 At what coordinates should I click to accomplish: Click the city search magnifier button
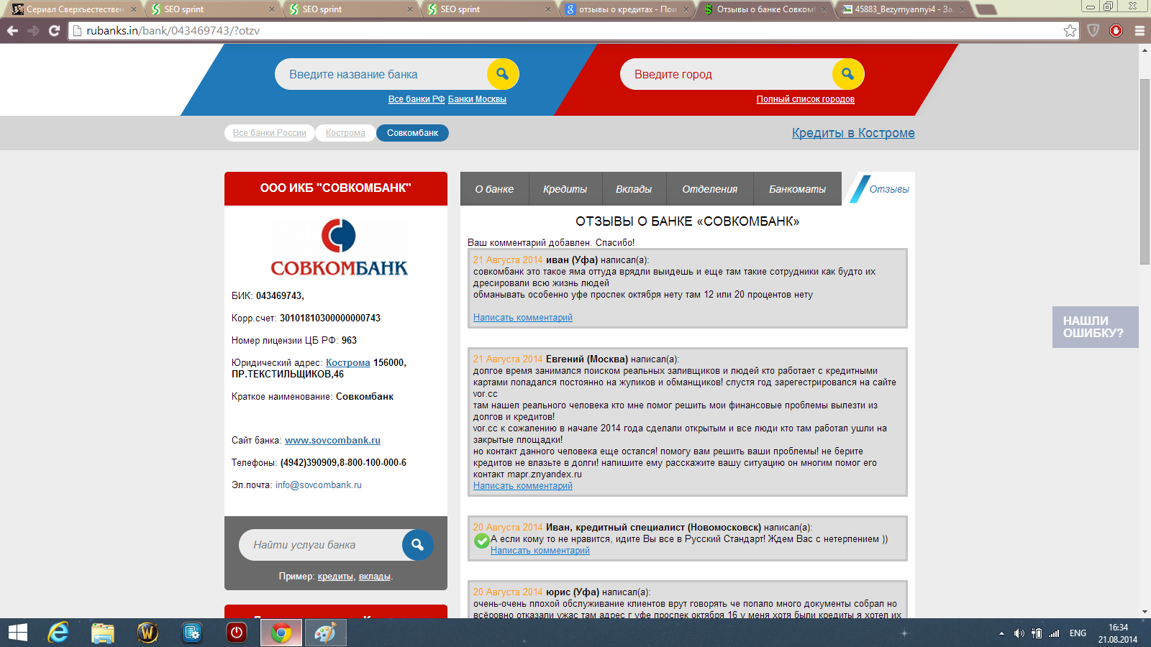[x=847, y=74]
